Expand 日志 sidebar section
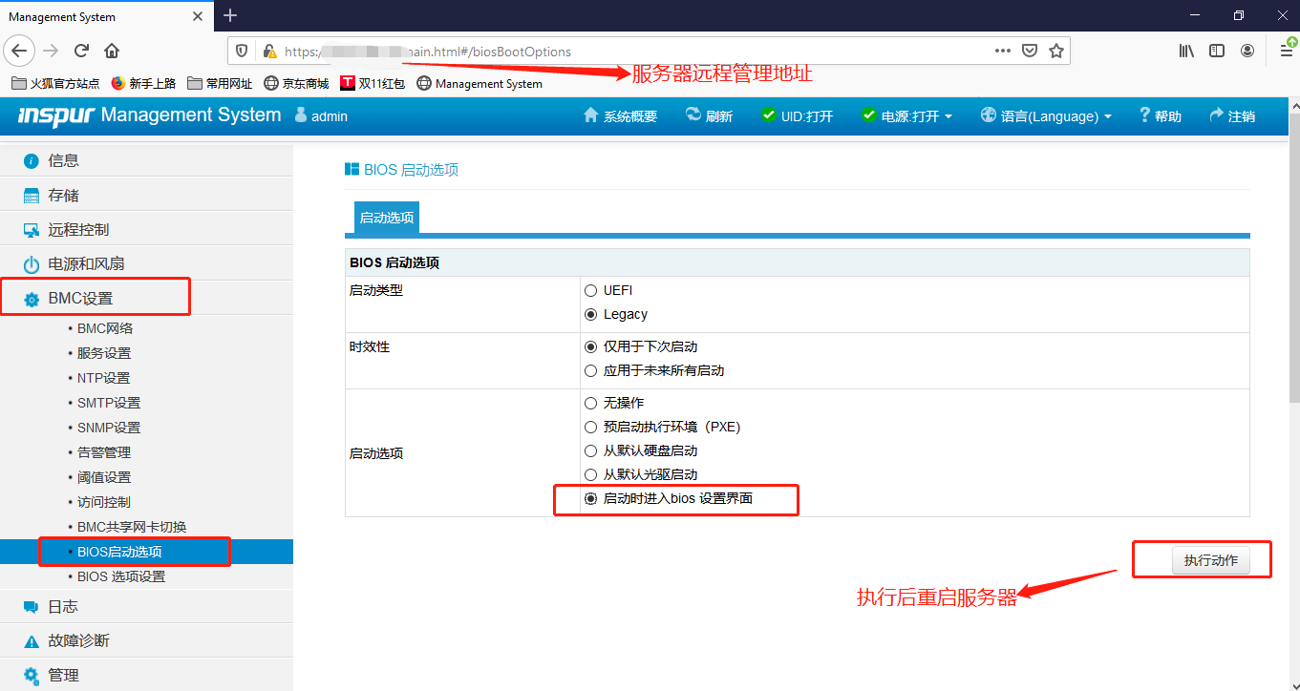The image size is (1300, 691). pos(146,606)
